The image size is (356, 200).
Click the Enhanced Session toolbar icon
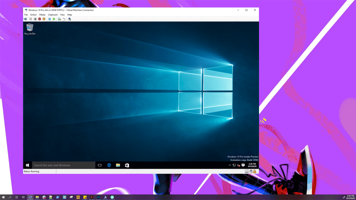(70, 19)
